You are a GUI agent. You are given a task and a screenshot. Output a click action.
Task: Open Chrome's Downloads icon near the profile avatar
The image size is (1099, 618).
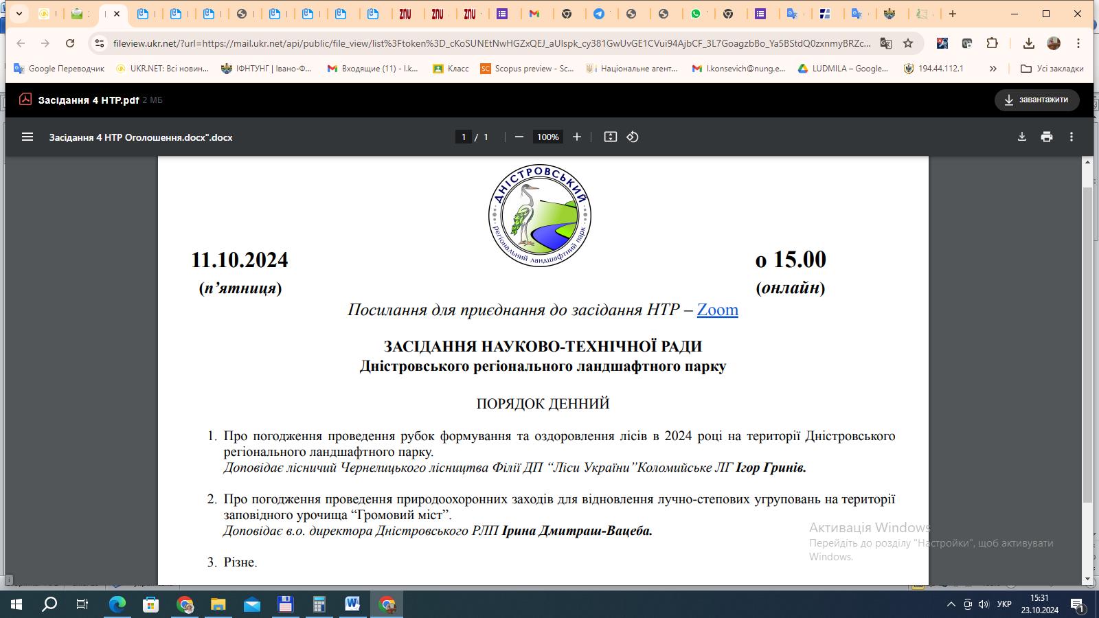pos(1028,43)
